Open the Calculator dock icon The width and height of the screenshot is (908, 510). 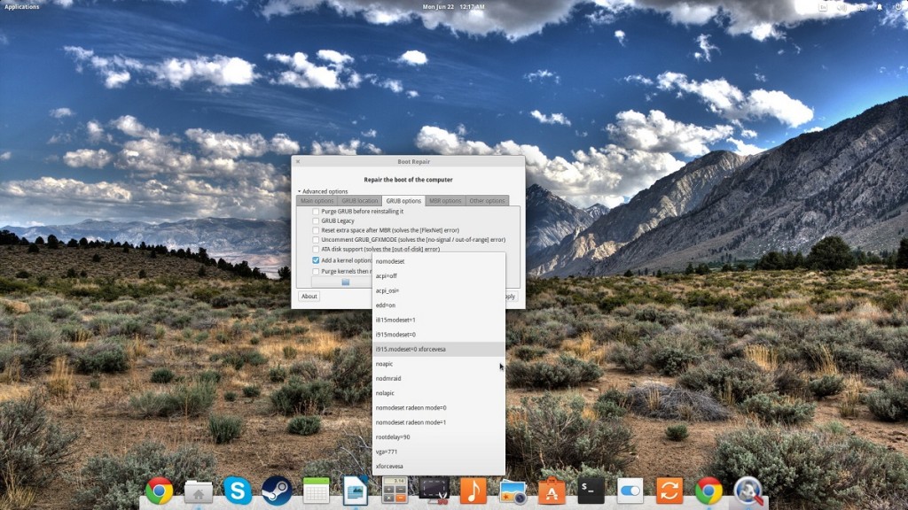(395, 491)
